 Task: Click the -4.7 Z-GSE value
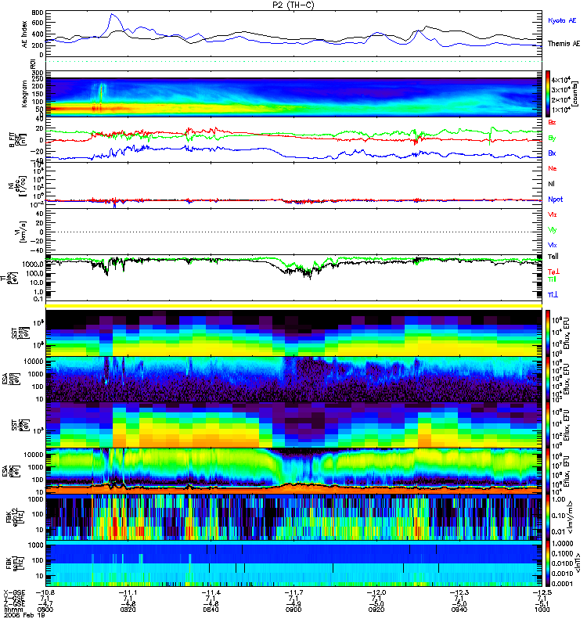(x=45, y=604)
